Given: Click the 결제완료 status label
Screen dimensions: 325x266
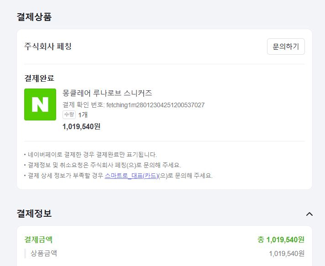Looking at the screenshot, I should 39,78.
